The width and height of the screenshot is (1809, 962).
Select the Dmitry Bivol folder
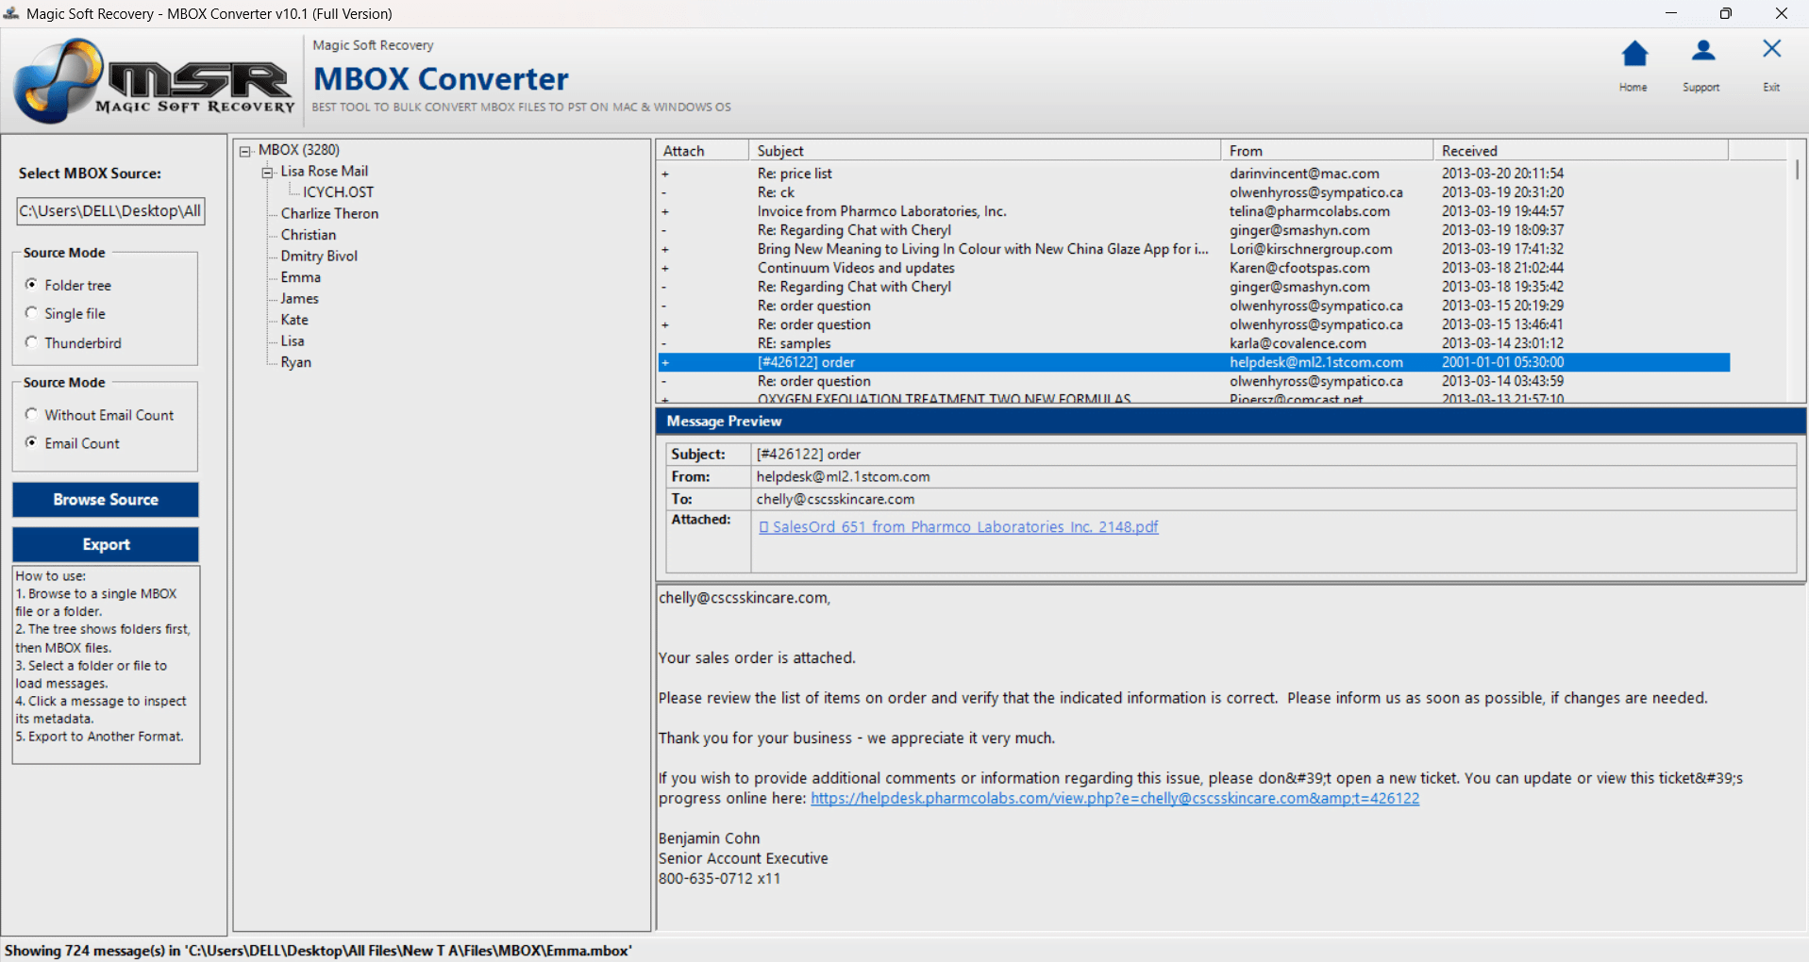click(319, 257)
